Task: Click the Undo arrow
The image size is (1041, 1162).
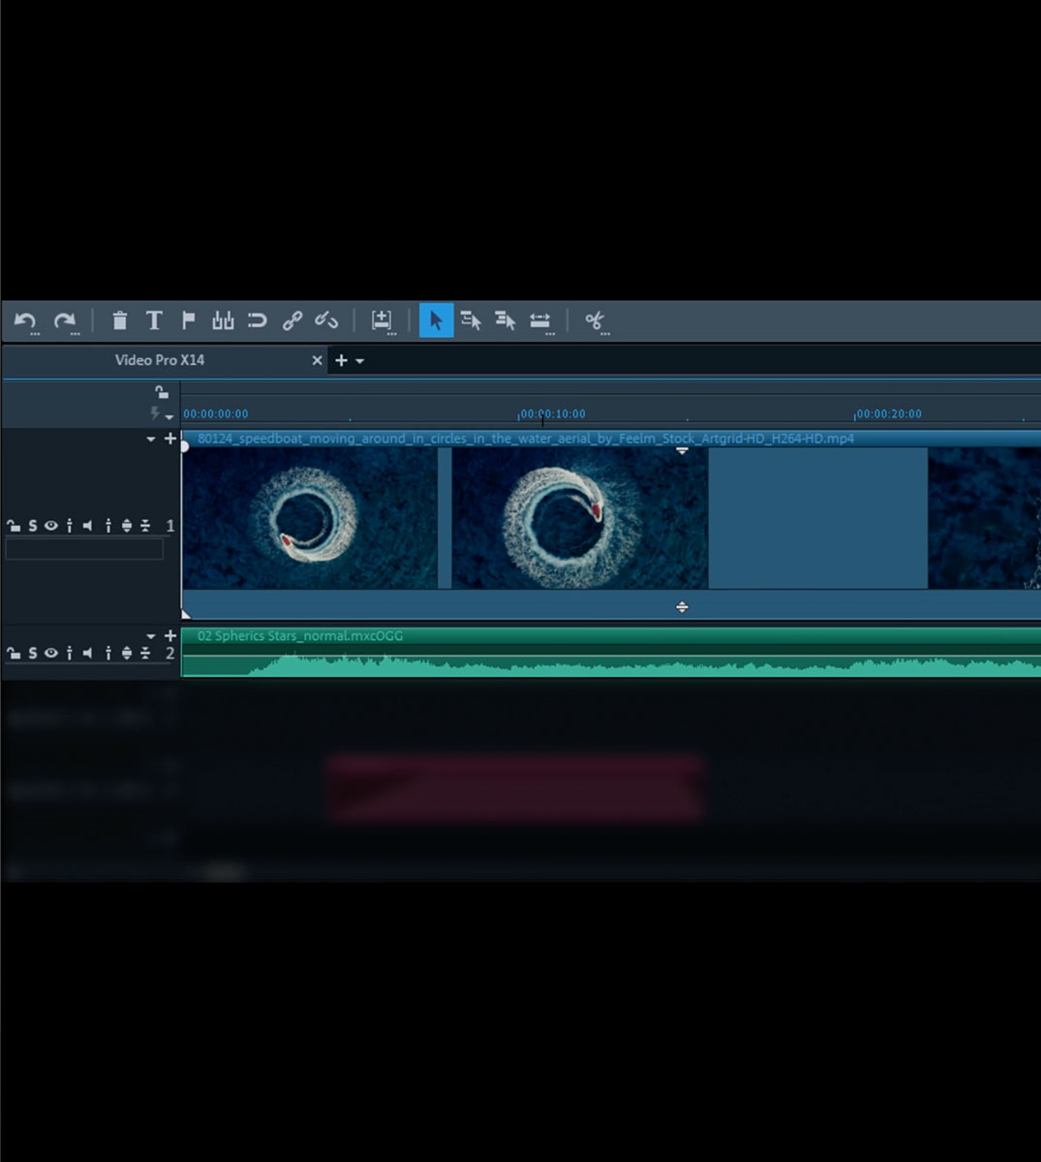Action: pos(25,320)
